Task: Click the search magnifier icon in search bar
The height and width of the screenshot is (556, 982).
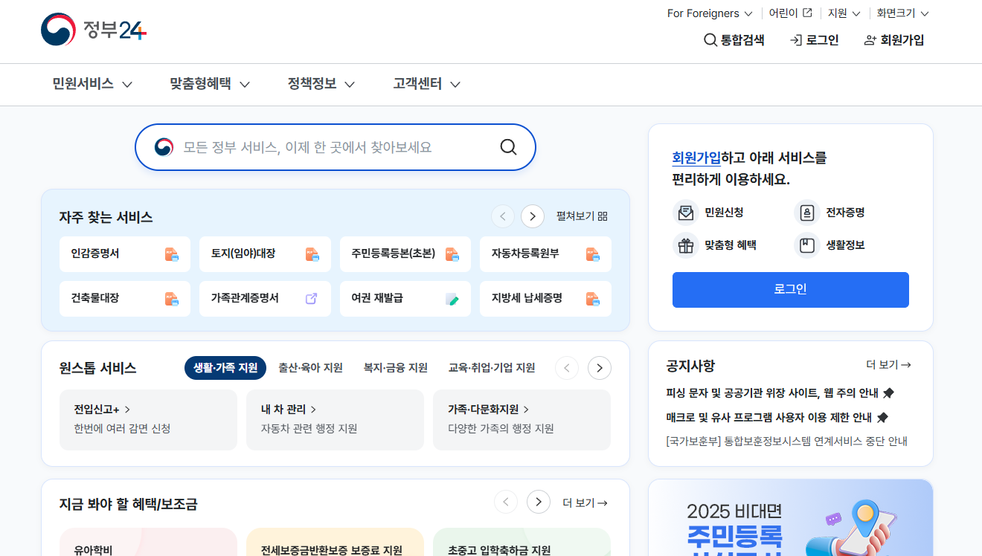Action: 508,147
